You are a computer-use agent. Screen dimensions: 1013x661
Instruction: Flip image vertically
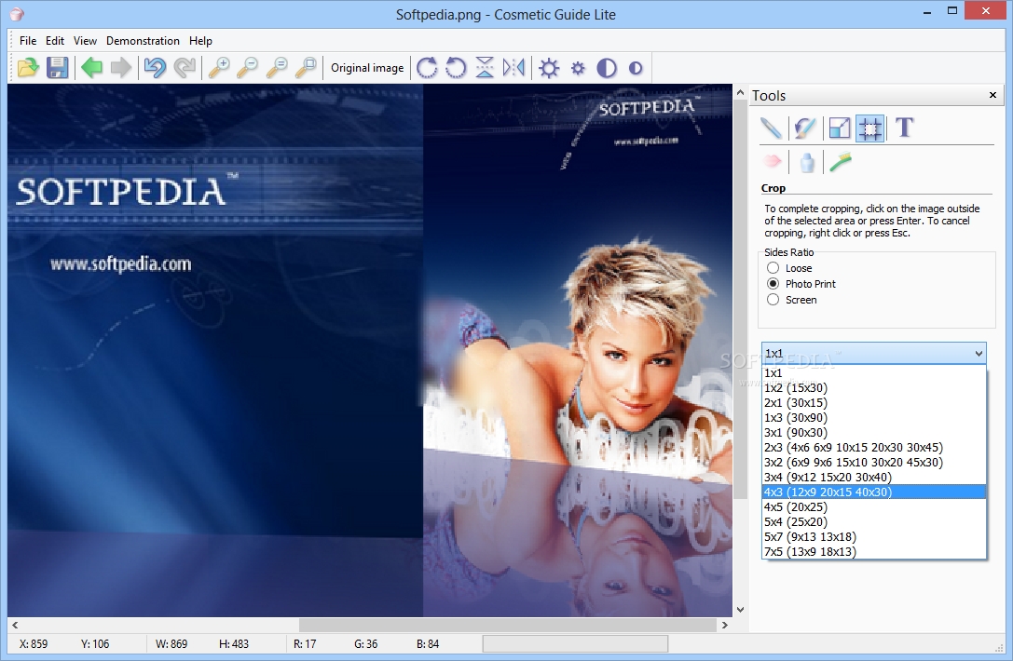[485, 68]
